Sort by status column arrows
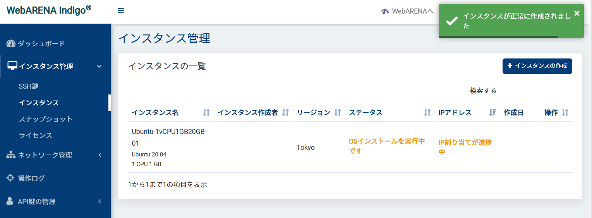The image size is (592, 218). coord(427,113)
